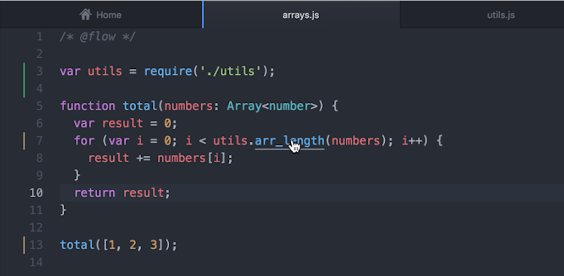The height and width of the screenshot is (276, 564).
Task: Click the './utils' string literal
Action: 231,72
